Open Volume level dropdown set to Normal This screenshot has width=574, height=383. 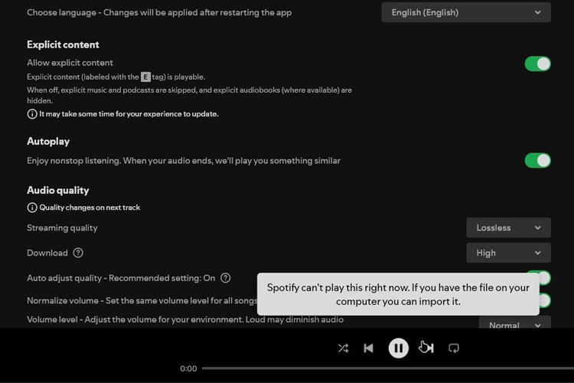(x=515, y=322)
